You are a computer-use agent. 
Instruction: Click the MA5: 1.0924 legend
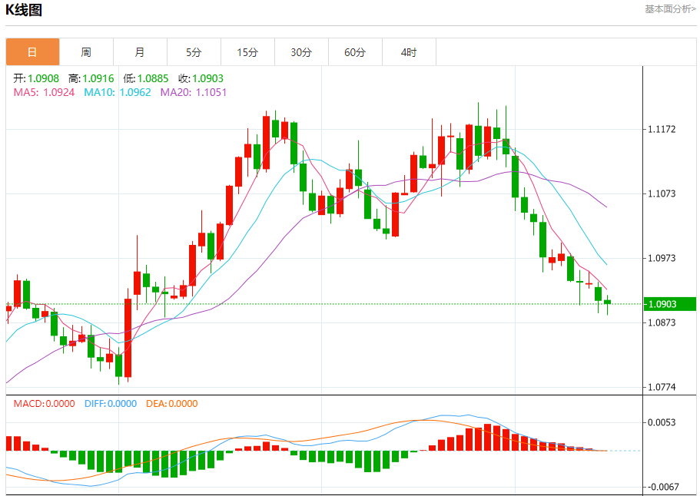click(45, 92)
